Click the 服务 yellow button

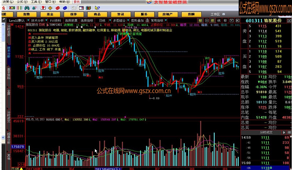144,14
